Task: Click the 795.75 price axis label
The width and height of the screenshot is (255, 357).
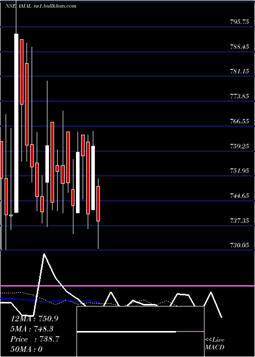Action: pos(239,22)
